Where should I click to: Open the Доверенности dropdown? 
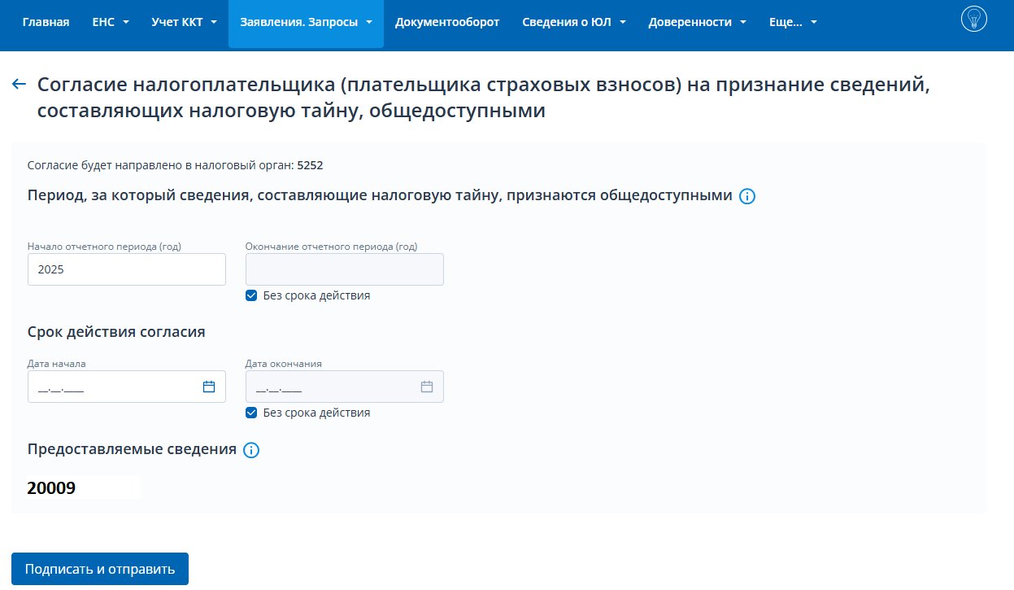[x=697, y=23]
